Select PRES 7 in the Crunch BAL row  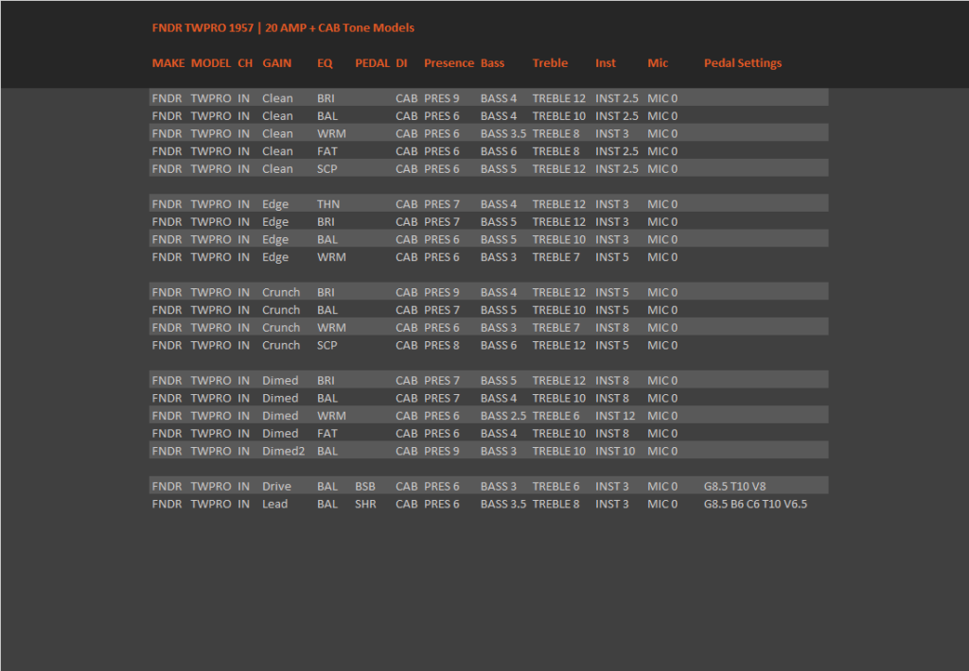(x=442, y=310)
